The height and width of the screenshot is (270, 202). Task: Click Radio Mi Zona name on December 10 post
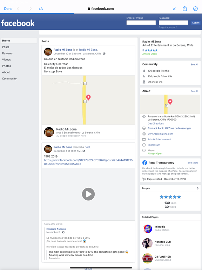click(63, 50)
